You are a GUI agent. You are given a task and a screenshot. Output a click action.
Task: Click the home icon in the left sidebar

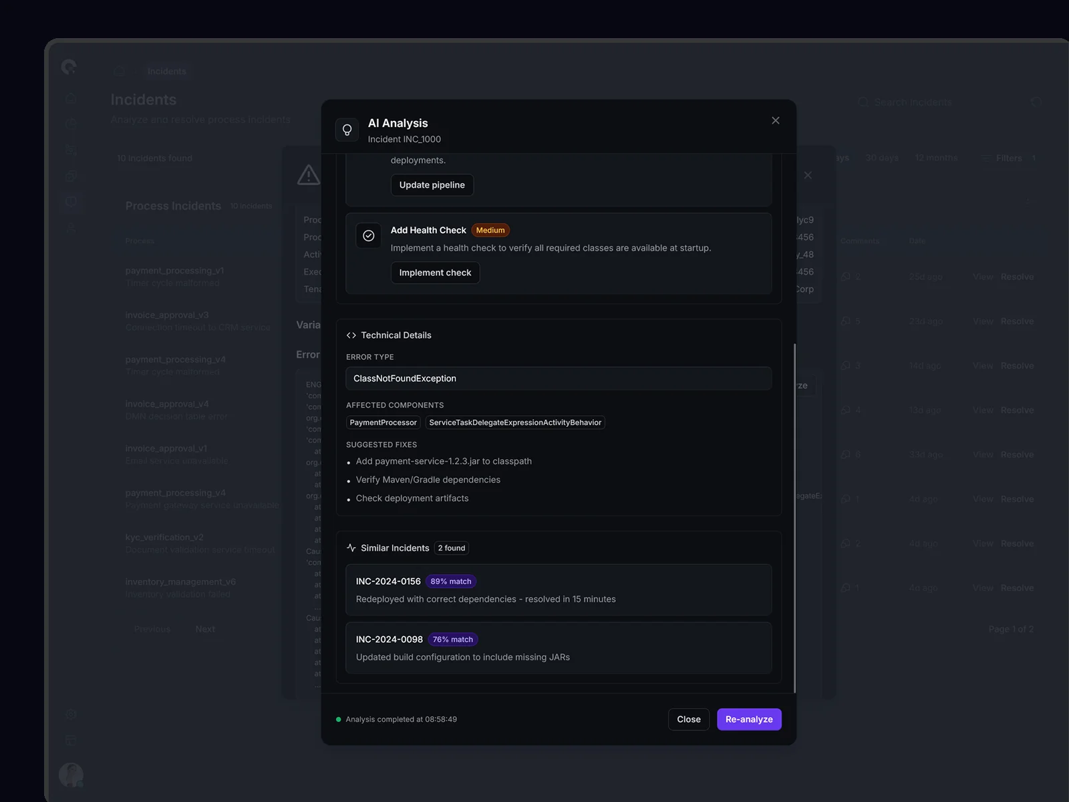point(71,99)
